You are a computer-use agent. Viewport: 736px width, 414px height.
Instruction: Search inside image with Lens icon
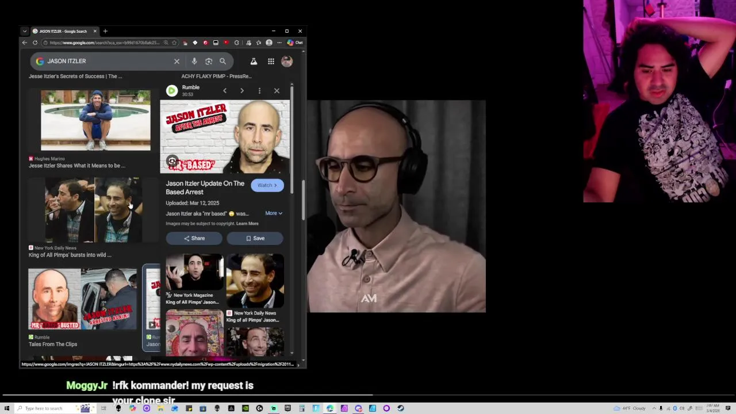pos(172,162)
